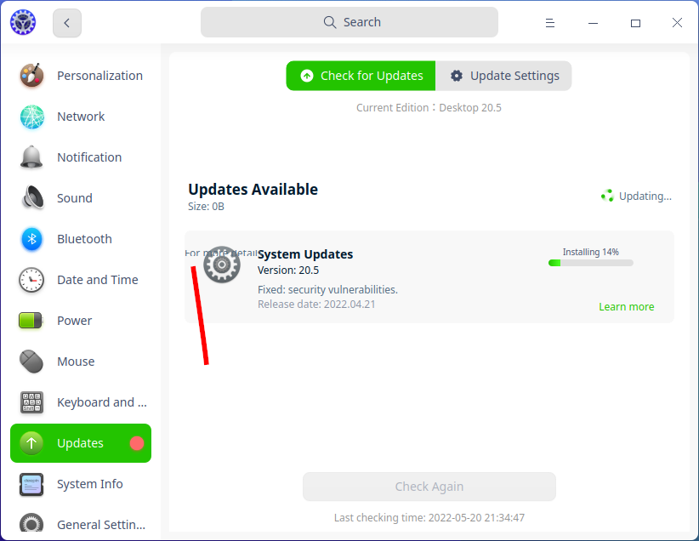Click the Learn more link

click(627, 306)
